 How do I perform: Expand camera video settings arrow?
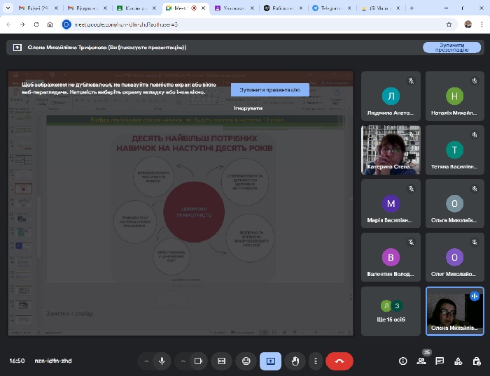coord(183,361)
